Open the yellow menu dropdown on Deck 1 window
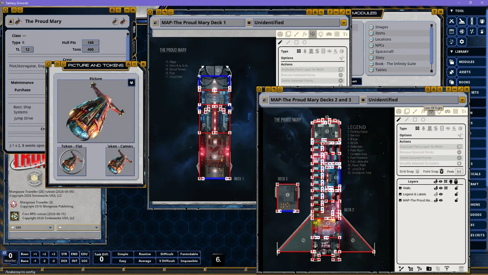This screenshot has height=275, width=488. (344, 23)
